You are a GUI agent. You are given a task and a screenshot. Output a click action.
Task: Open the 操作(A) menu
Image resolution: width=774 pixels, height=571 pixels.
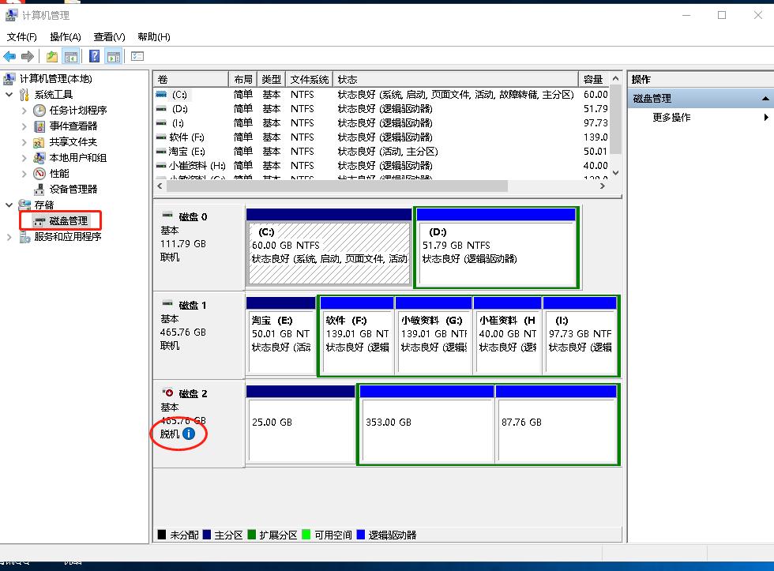(x=65, y=36)
